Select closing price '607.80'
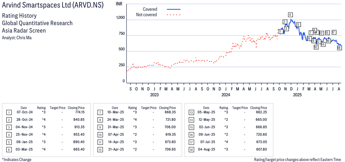The width and height of the screenshot is (345, 162). [262, 149]
